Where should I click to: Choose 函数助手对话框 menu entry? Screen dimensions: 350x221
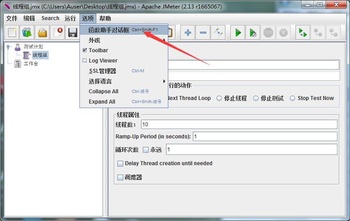click(124, 29)
